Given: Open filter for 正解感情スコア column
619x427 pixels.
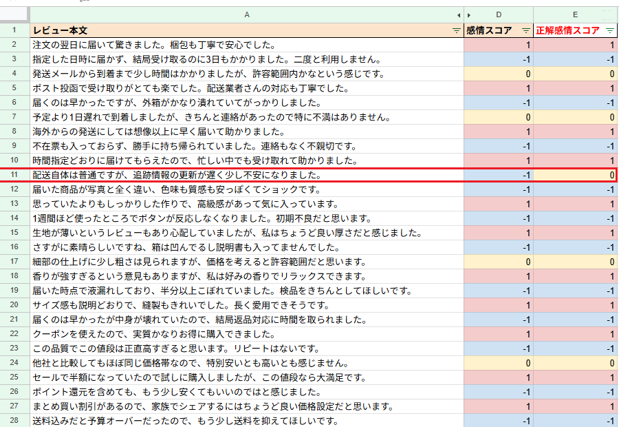Looking at the screenshot, I should [610, 30].
